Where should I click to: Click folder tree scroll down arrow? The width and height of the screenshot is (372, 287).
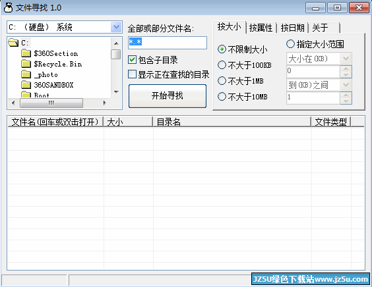click(116, 92)
